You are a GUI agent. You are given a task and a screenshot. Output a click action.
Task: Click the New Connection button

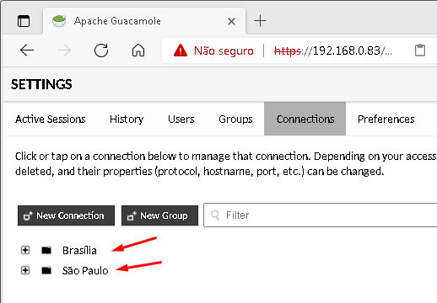pyautogui.click(x=66, y=215)
